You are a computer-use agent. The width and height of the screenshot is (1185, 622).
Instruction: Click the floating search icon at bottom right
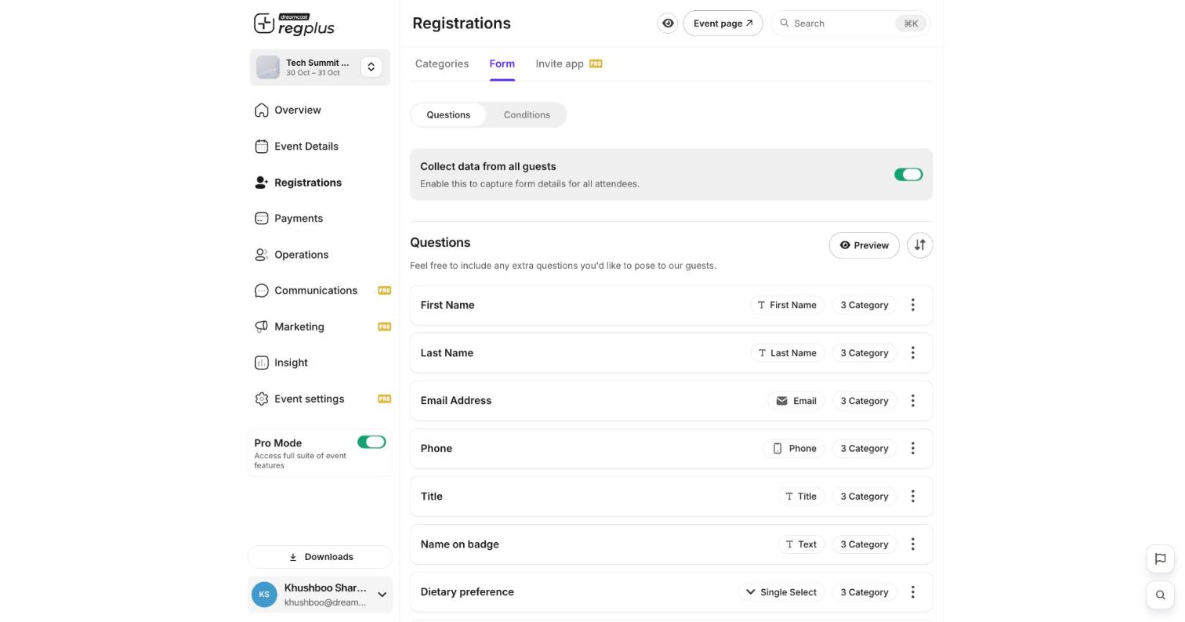pos(1160,595)
